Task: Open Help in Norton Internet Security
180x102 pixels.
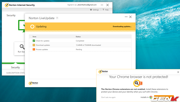Action: (x=107, y=10)
